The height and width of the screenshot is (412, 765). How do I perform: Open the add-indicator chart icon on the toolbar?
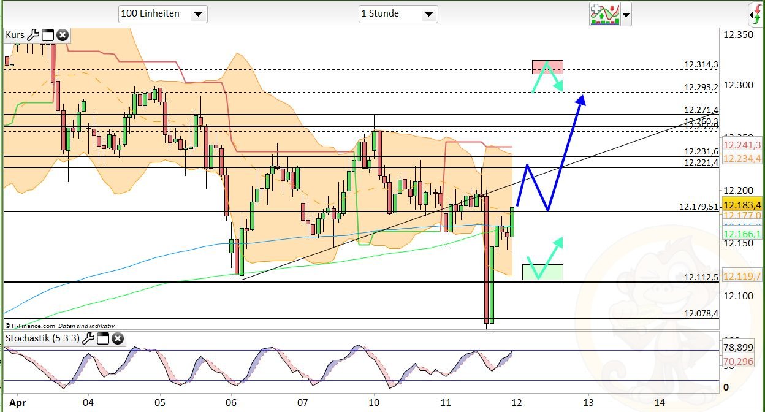(606, 14)
